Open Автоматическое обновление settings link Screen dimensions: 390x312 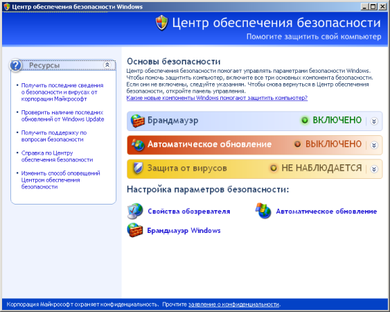pyautogui.click(x=326, y=211)
